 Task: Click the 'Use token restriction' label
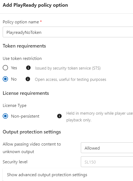pyautogui.click(x=22, y=59)
